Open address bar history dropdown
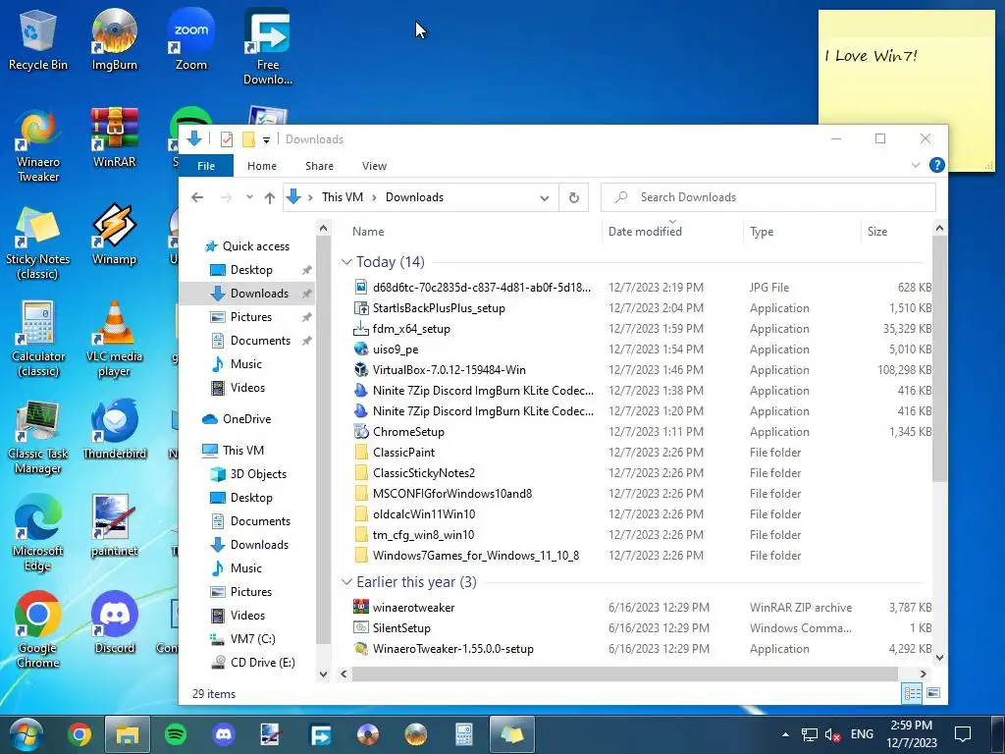The width and height of the screenshot is (1005, 754). [544, 198]
